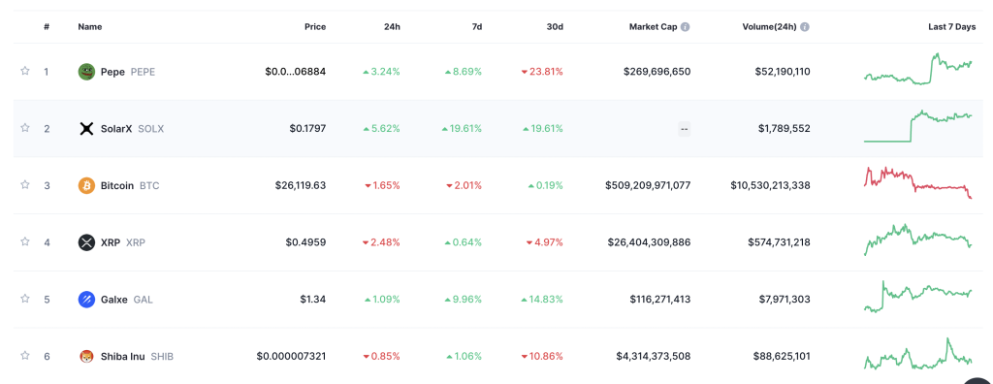This screenshot has height=384, width=993.
Task: Click the Pepe frog coin icon
Action: [86, 72]
